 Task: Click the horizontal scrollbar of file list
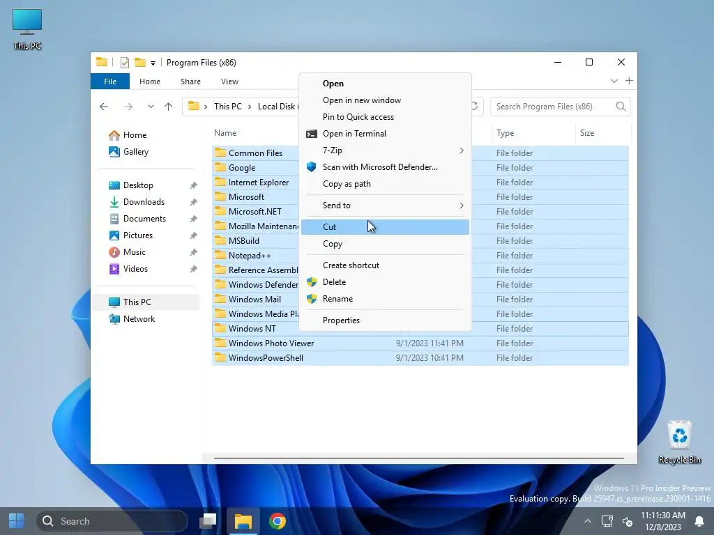pyautogui.click(x=418, y=458)
